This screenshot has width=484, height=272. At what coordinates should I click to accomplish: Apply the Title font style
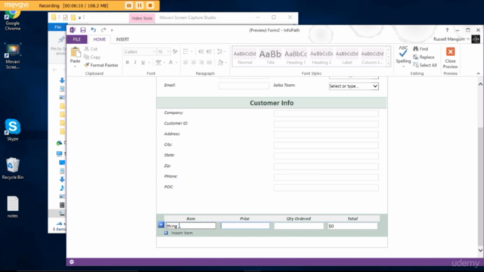point(270,57)
